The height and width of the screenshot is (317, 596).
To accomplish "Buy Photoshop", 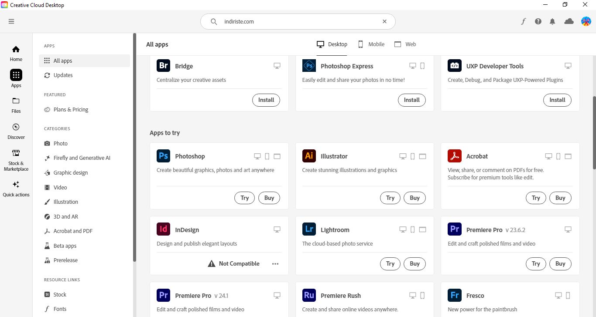I will (269, 198).
